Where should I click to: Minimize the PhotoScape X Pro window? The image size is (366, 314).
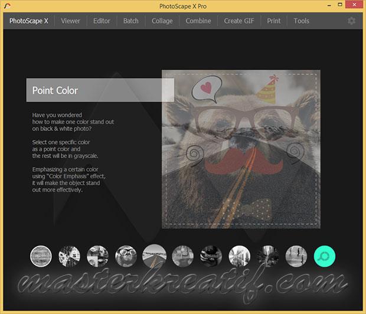point(329,5)
